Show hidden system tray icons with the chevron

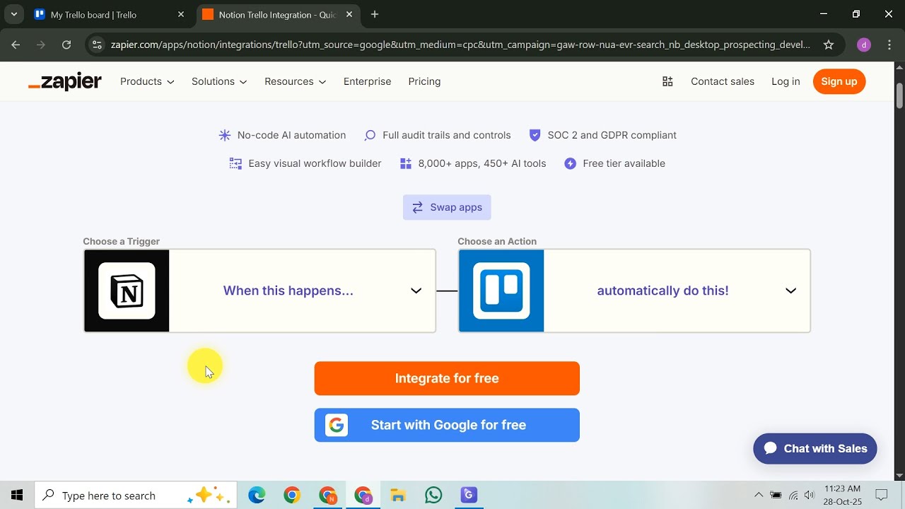[x=759, y=495]
